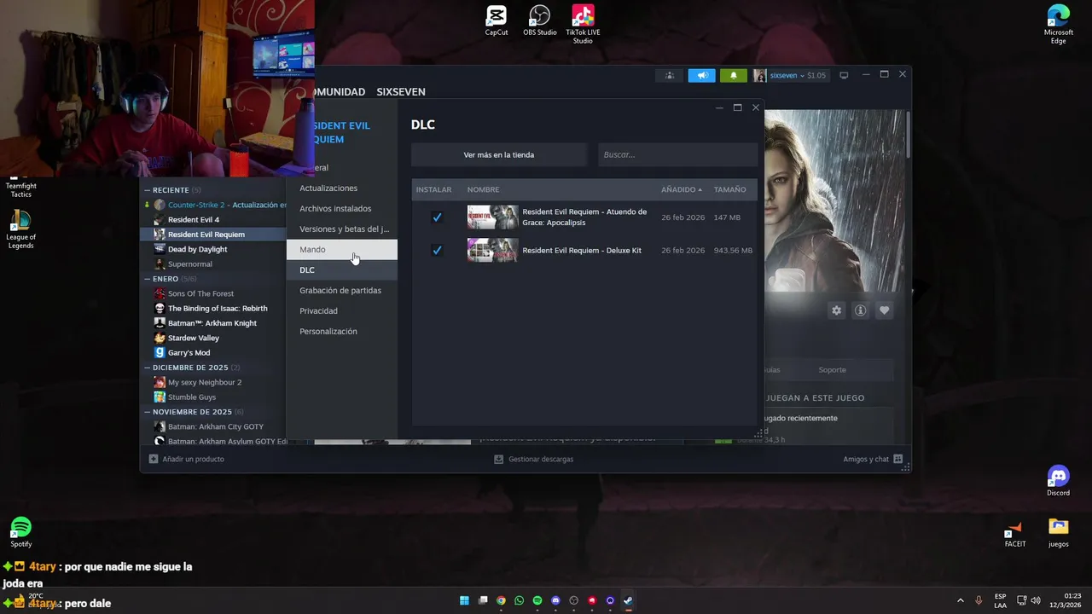The image size is (1092, 614).
Task: Select The Binding of Isaac: Rebirth
Action: click(214, 308)
